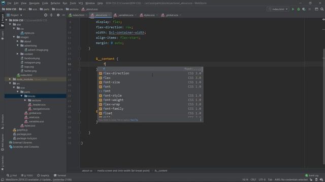Open the Structure side tool window
325x182 pixels.
[x=3, y=122]
